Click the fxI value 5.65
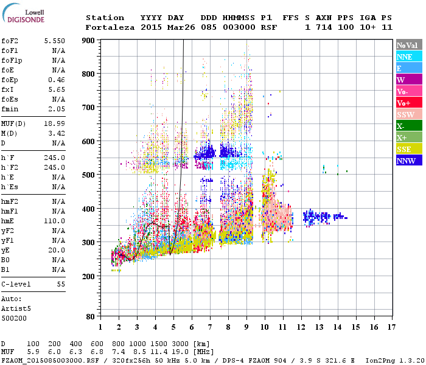 pos(57,89)
